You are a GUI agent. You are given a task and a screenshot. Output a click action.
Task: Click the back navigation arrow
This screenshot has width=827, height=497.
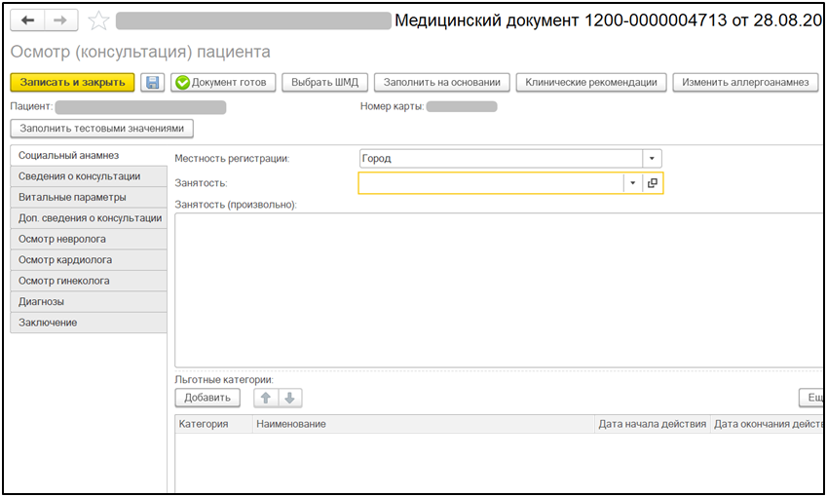pos(27,20)
